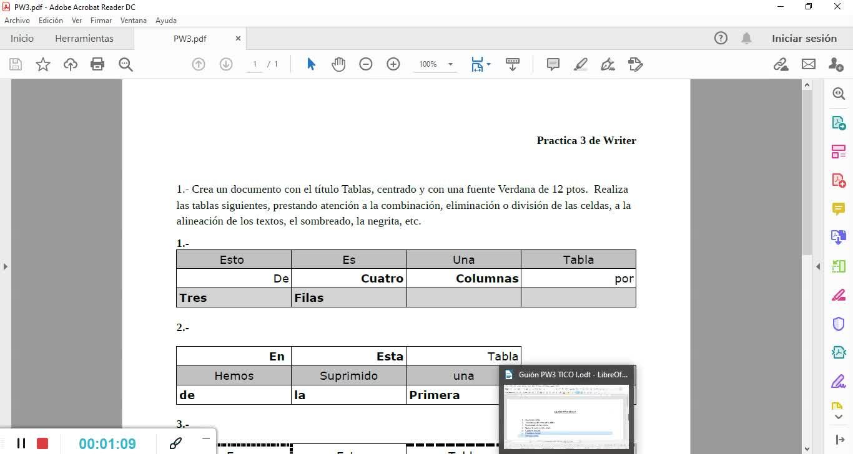This screenshot has width=853, height=454.
Task: Expand the left navigation pane arrow
Action: point(5,267)
